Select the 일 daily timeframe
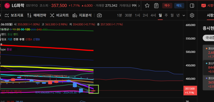The image size is (214, 102). pyautogui.click(x=160, y=15)
